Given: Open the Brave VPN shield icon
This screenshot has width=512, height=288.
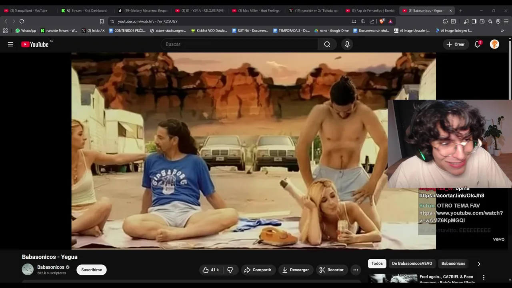Looking at the screenshot, I should [498, 21].
